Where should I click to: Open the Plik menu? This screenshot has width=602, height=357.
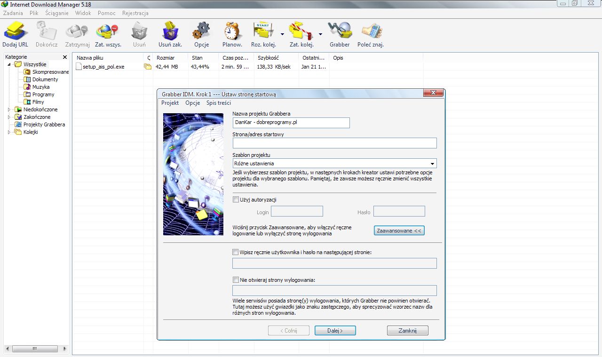[x=34, y=13]
